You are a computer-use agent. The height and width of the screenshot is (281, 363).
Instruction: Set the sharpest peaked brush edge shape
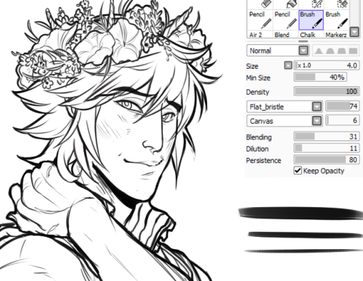coord(318,51)
